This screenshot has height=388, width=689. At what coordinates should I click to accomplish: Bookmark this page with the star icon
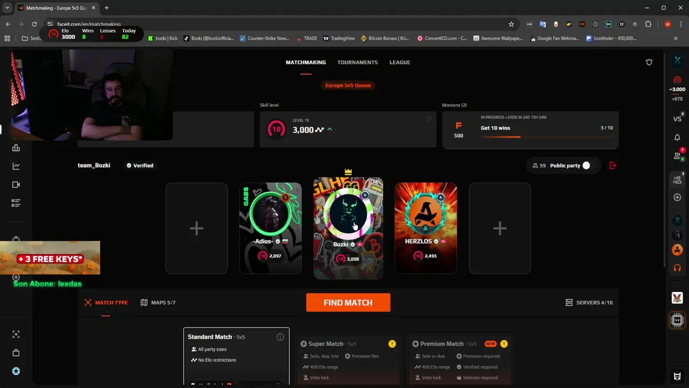(x=511, y=24)
